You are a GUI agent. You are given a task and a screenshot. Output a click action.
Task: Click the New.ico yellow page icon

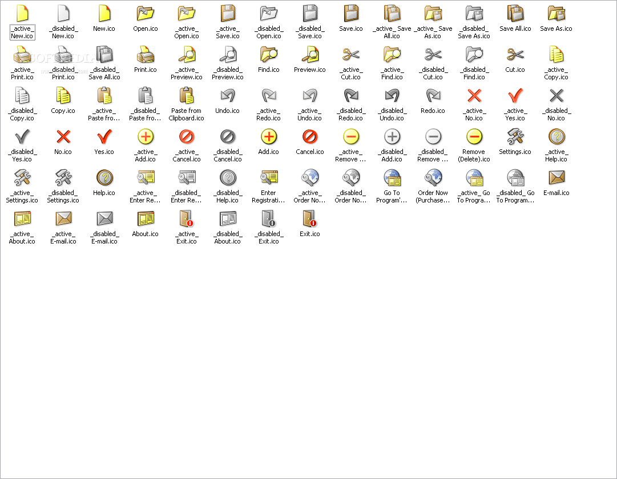point(104,13)
